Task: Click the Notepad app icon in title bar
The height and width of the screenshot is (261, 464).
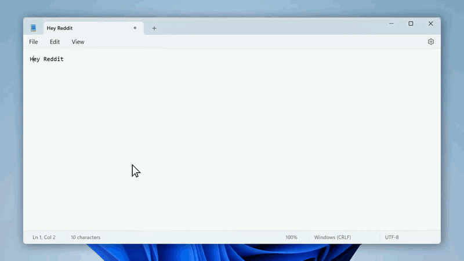Action: tap(33, 28)
